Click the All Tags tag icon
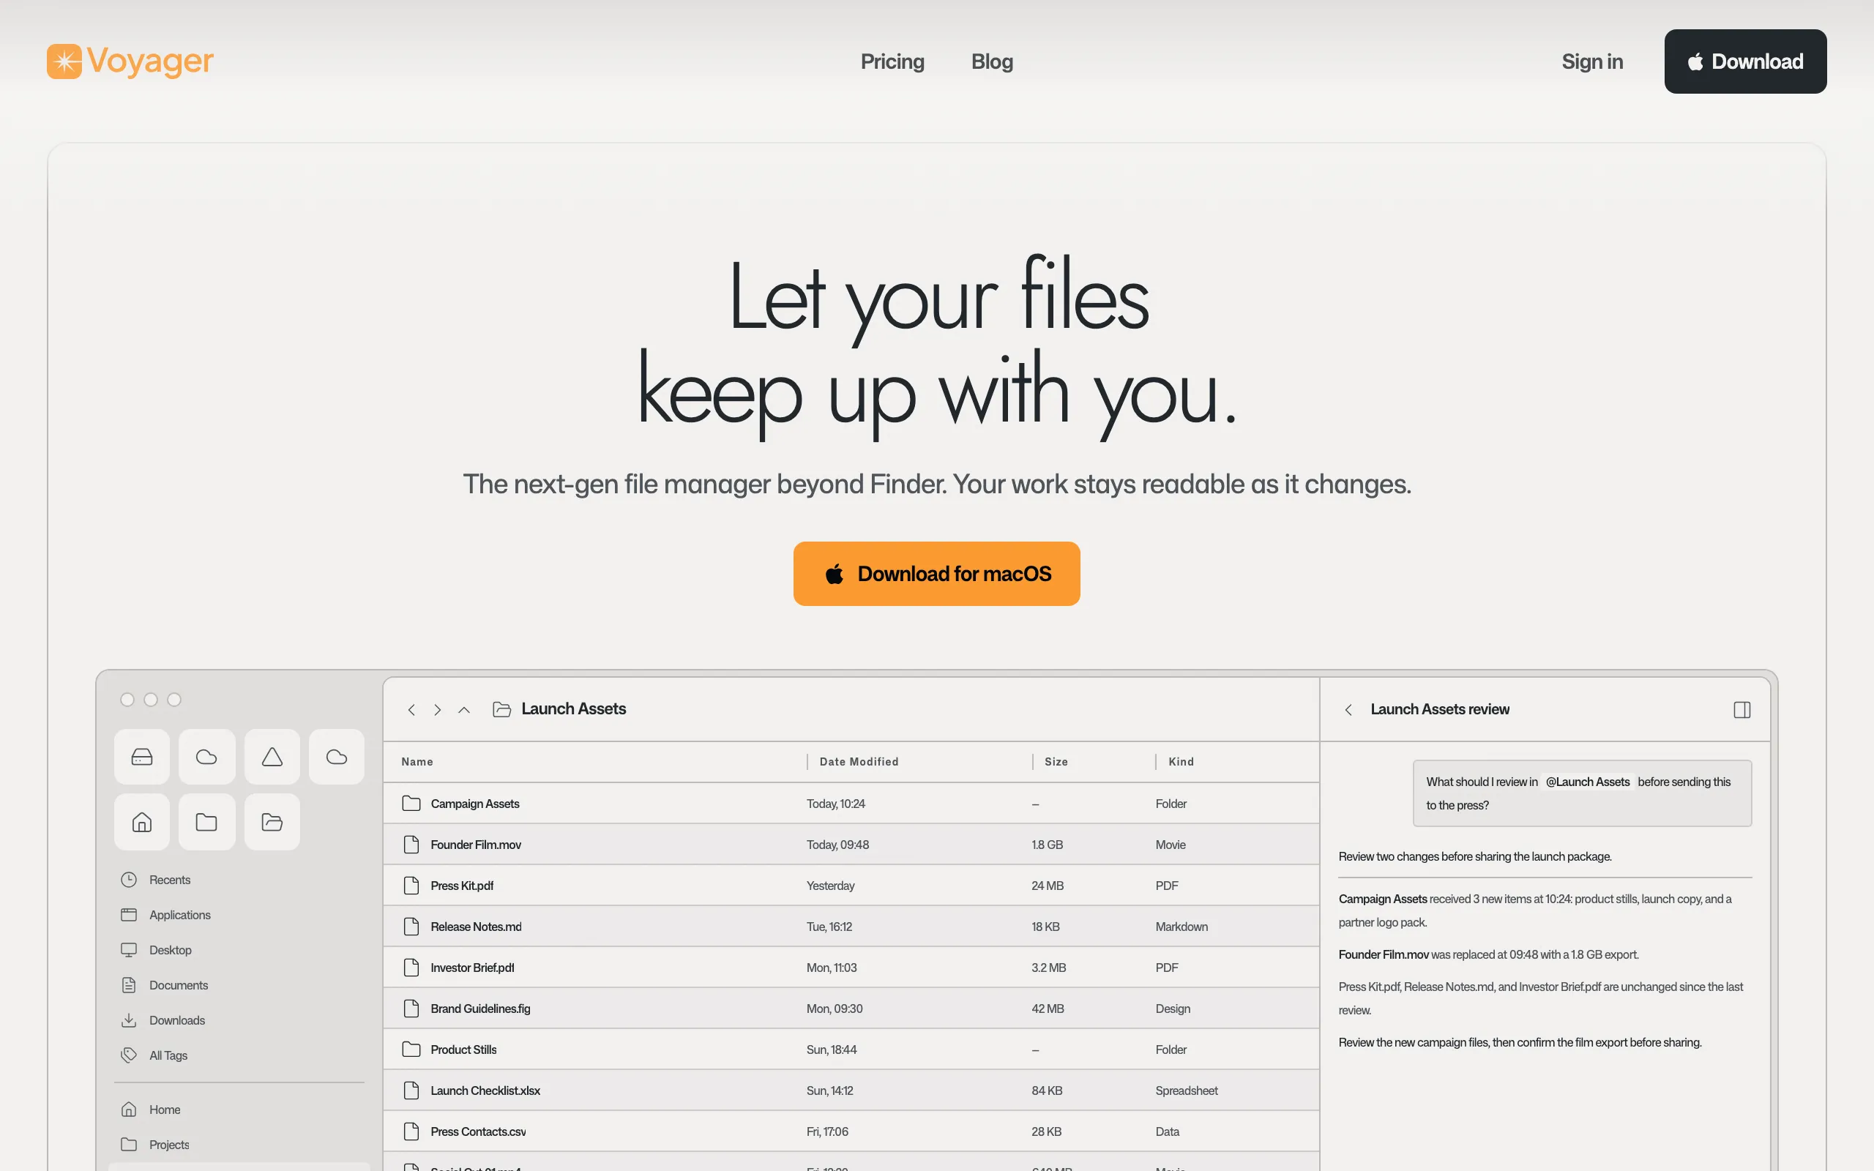The height and width of the screenshot is (1171, 1874). (x=129, y=1055)
